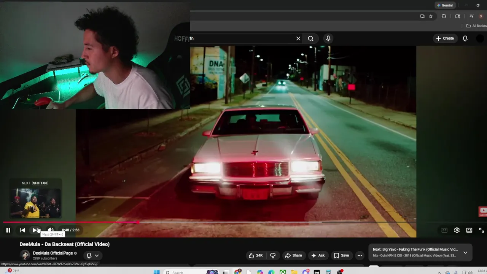The height and width of the screenshot is (274, 487).
Task: Open DeeMula channel avatar
Action: 25,255
